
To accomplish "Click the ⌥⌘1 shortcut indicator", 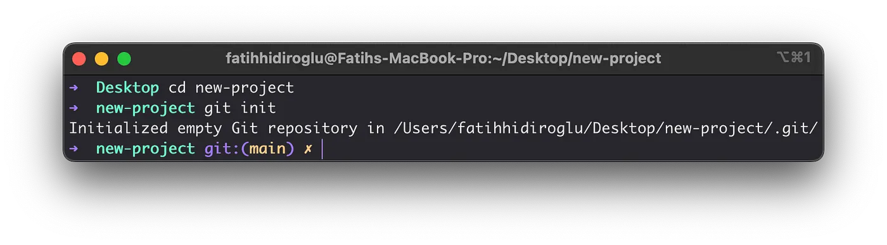I will [x=793, y=58].
